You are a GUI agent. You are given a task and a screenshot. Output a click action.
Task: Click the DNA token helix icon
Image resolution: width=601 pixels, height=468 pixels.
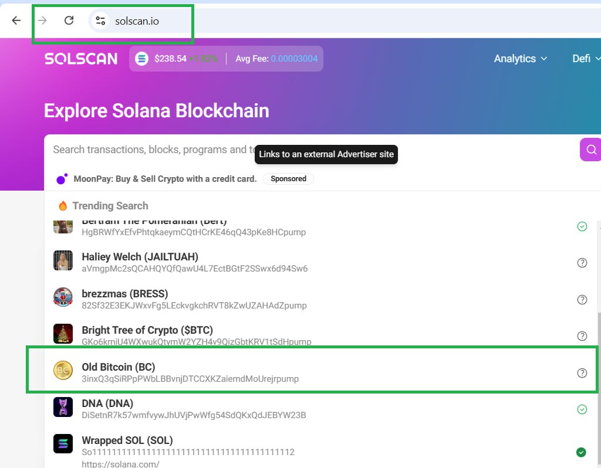63,407
